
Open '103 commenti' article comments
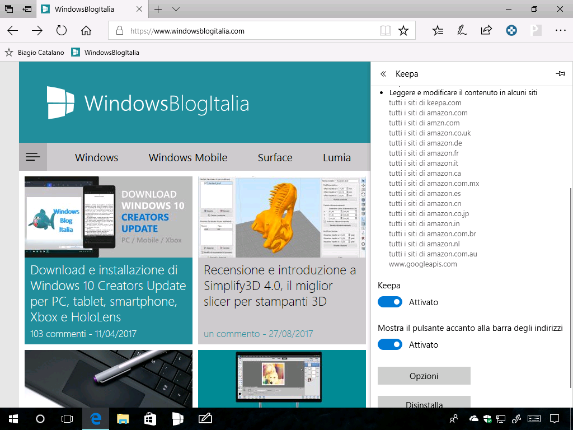point(58,334)
